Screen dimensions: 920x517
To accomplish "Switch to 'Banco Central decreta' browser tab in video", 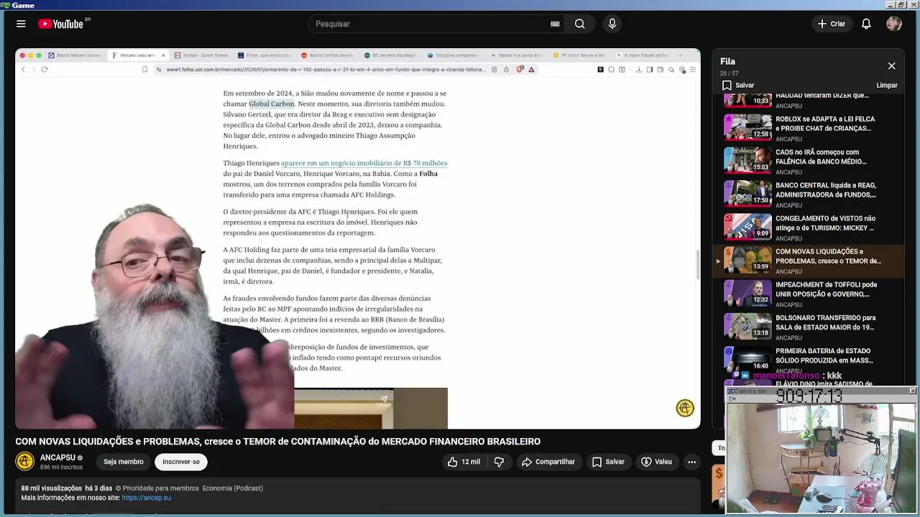I will click(x=328, y=55).
